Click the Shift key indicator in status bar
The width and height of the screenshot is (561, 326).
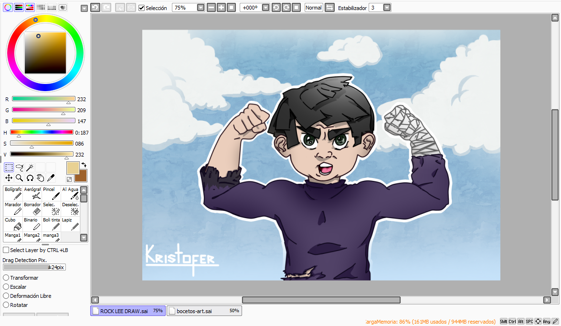503,321
